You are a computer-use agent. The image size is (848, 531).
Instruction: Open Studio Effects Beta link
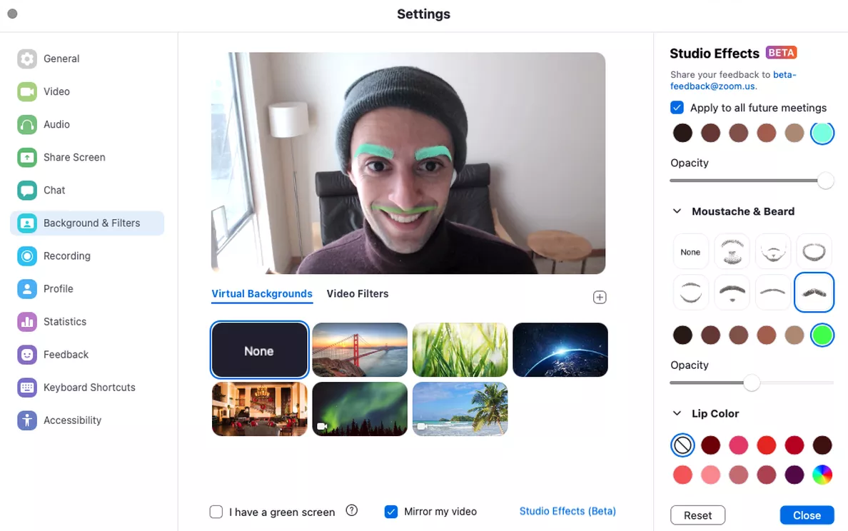(567, 511)
